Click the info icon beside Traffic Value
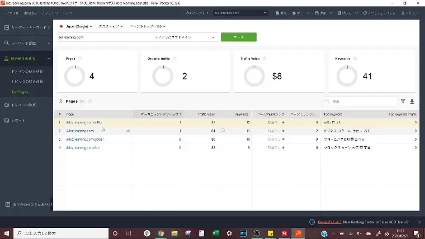Screen dimensions: 425x239 click(x=266, y=58)
